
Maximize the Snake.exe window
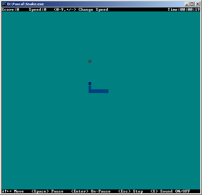point(192,4)
